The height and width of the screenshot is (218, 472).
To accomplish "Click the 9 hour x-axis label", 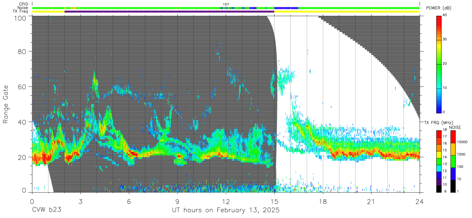I will tap(177, 201).
